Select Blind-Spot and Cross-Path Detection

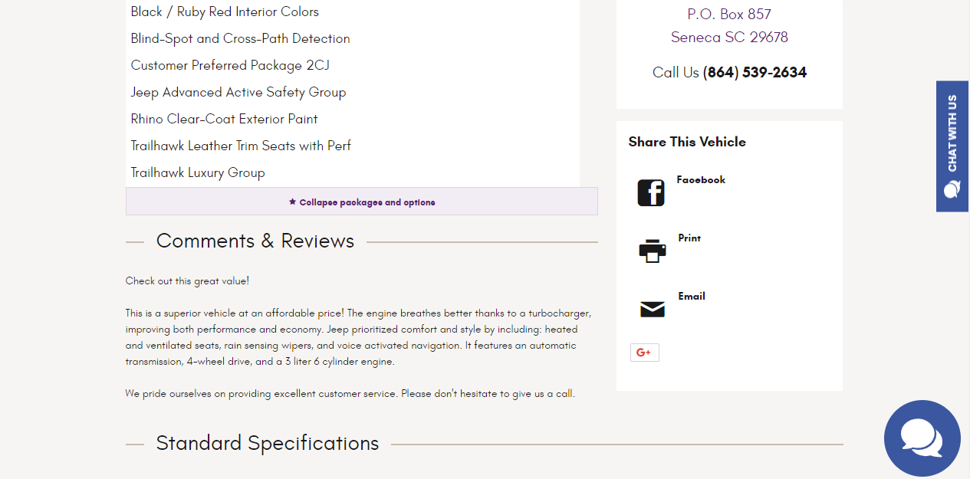click(240, 38)
